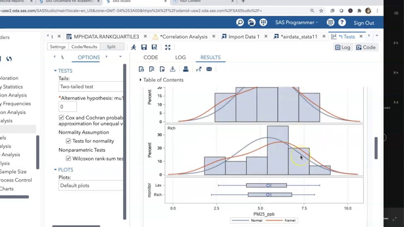Open the Plots dropdown showing Default plots

[x=91, y=185]
